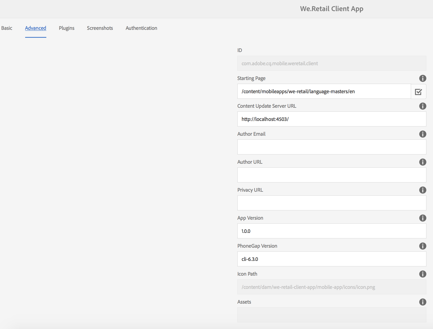Focus the Privacy URL input field
The width and height of the screenshot is (433, 329).
click(332, 203)
